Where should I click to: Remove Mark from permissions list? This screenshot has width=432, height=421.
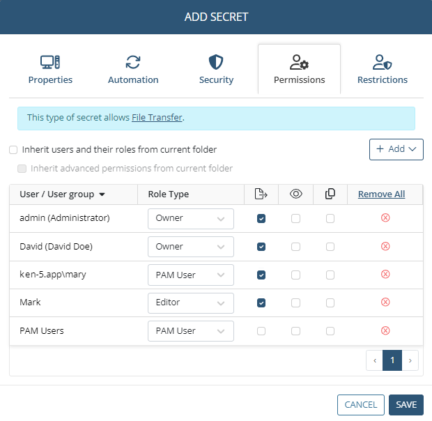(385, 303)
